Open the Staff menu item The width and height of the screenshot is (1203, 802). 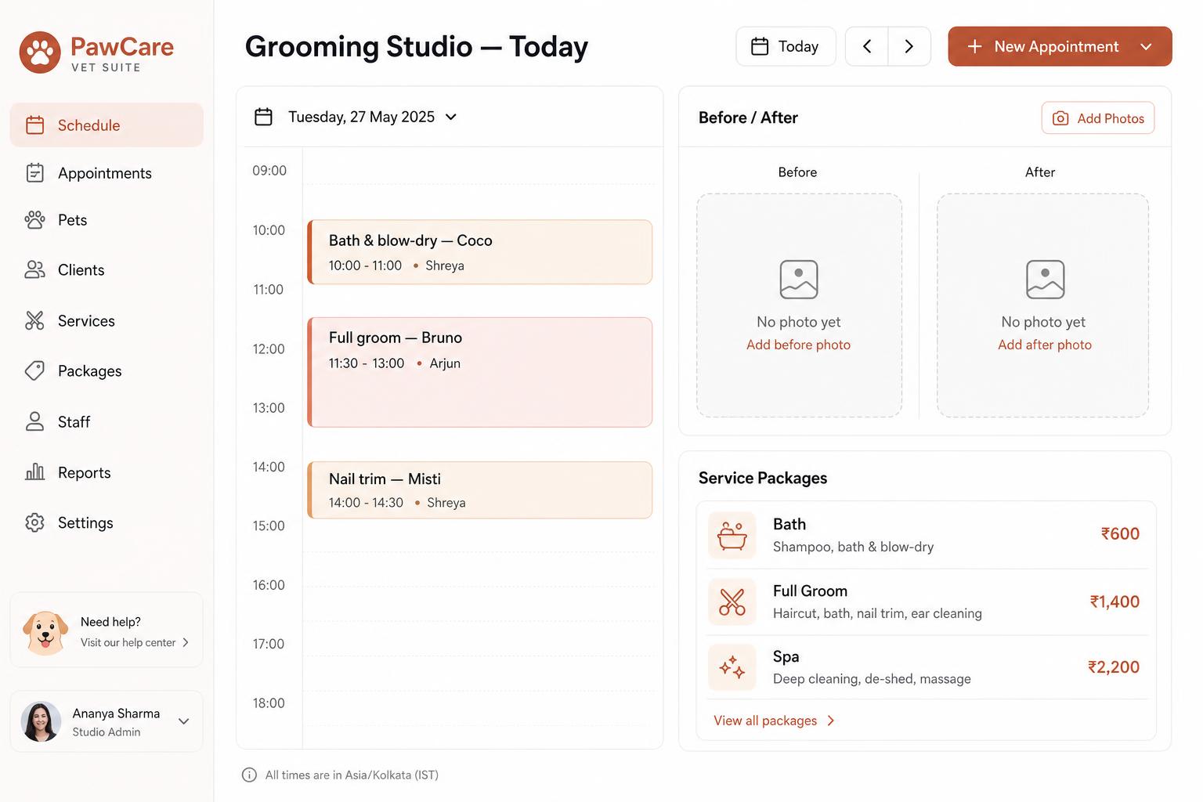click(x=107, y=422)
